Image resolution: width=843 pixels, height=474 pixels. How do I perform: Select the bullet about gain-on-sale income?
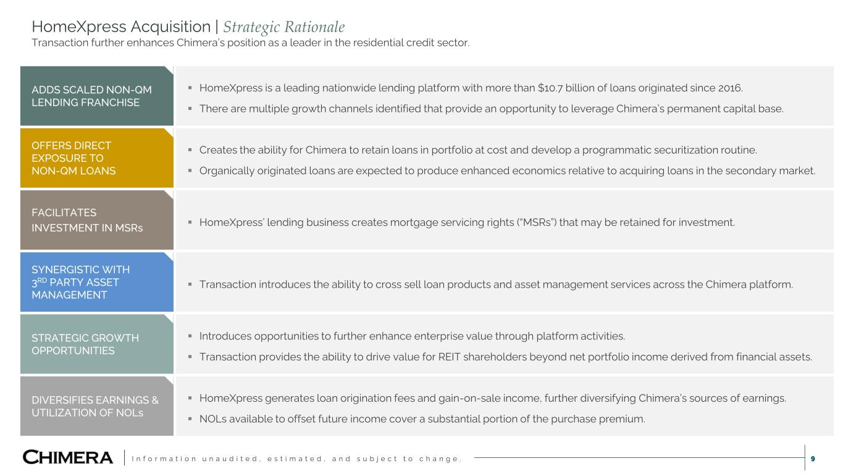492,398
